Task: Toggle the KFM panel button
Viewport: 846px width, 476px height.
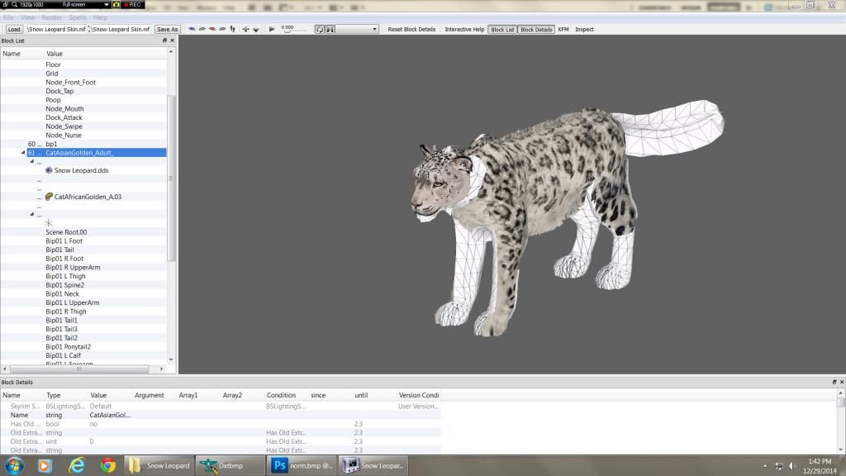Action: [x=563, y=29]
